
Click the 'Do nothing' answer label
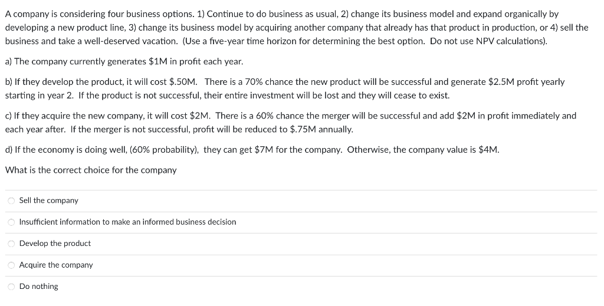click(x=39, y=286)
